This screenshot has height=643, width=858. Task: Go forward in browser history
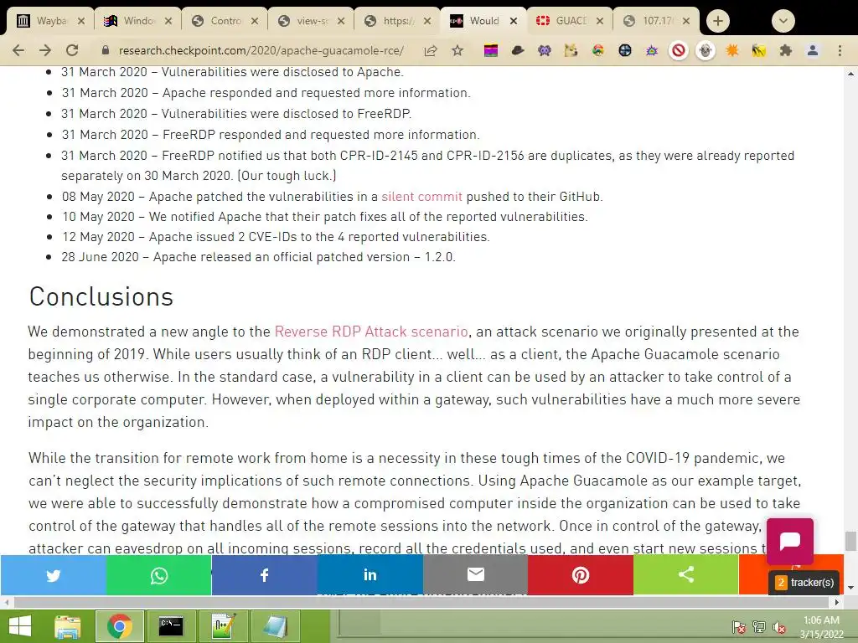coord(45,50)
